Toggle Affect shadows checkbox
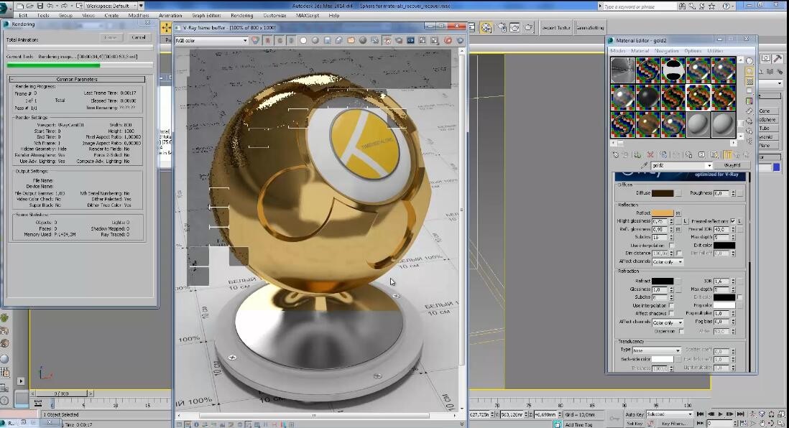789x428 pixels. click(671, 313)
